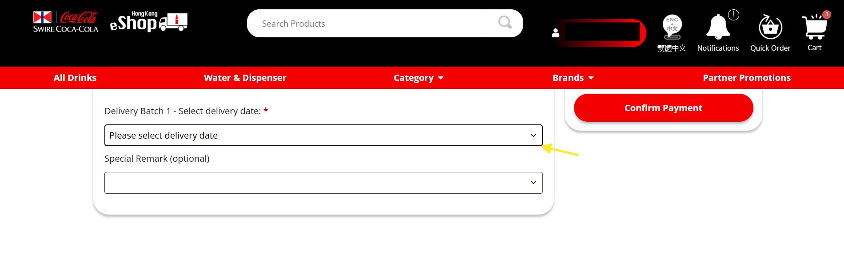Go to All Drinks
The height and width of the screenshot is (259, 844).
pos(75,78)
